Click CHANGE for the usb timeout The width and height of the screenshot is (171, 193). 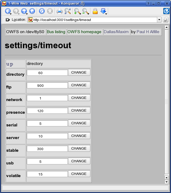click(79, 161)
